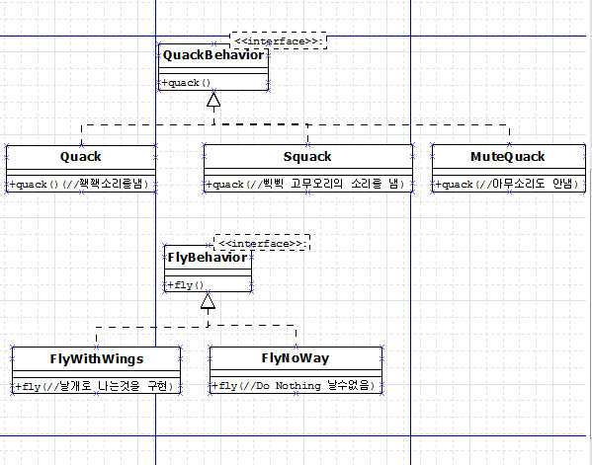Screen dimensions: 592x465
Task: Click the MuteQuack quack method row
Action: point(509,184)
